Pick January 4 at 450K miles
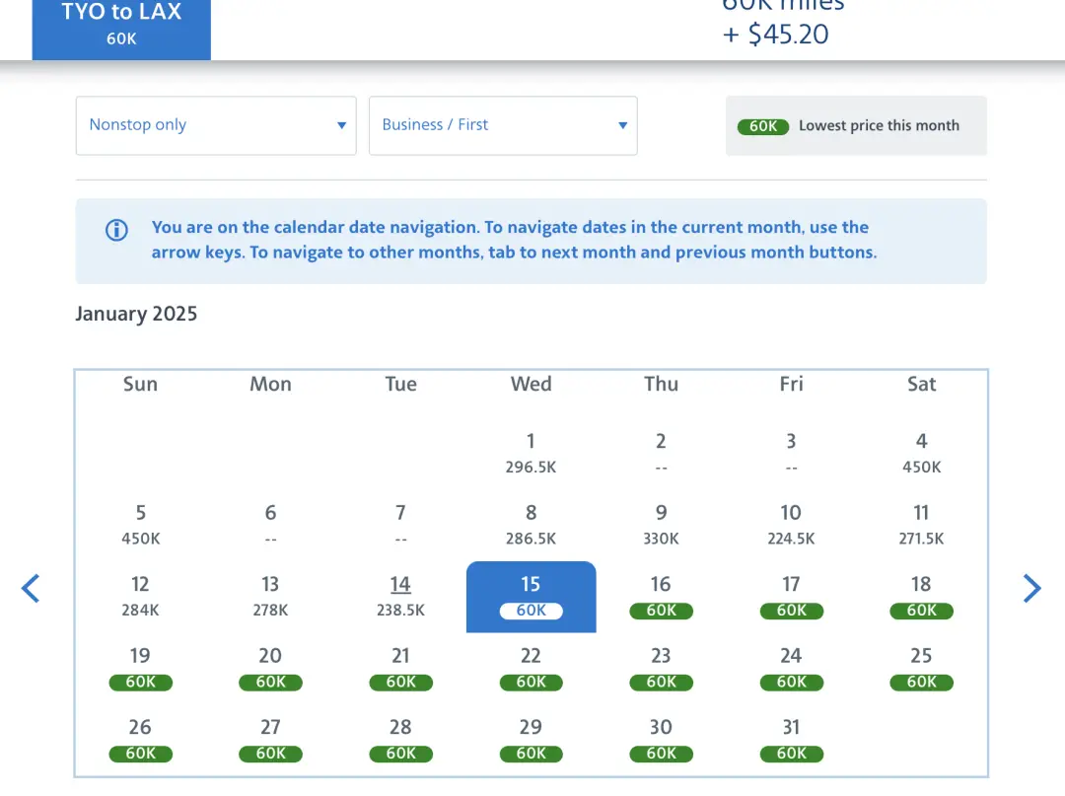 pyautogui.click(x=921, y=453)
